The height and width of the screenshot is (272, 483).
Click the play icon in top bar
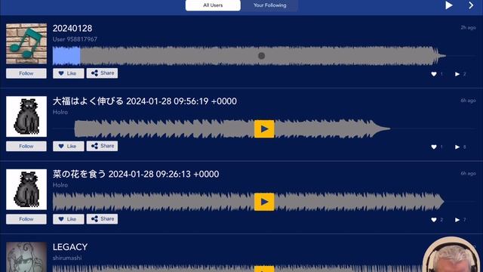pos(449,5)
